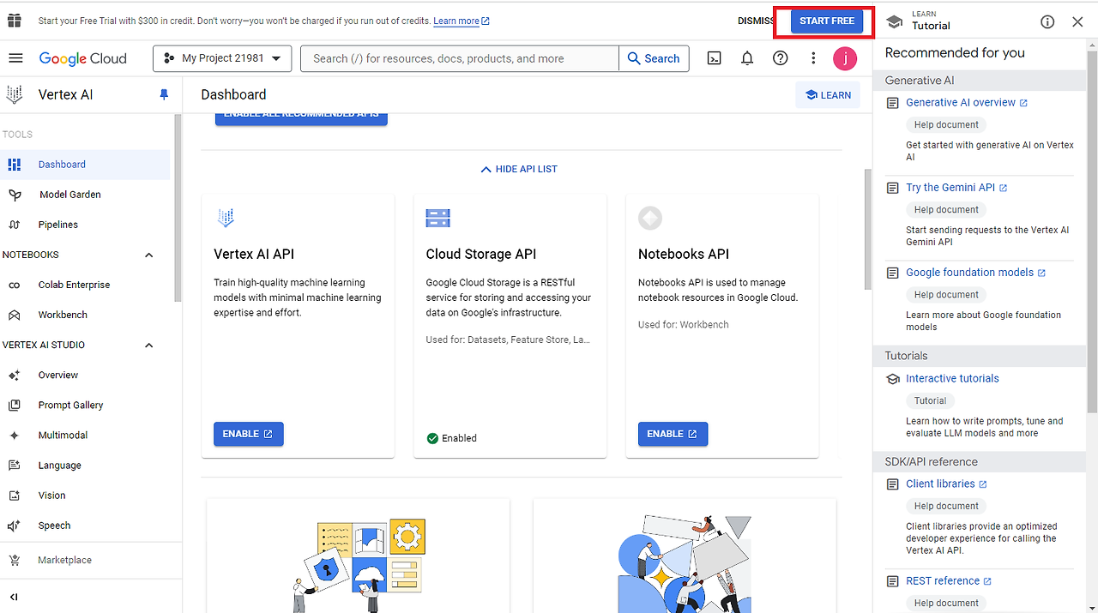Click the Generative AI overview document icon
The image size is (1098, 613).
click(x=893, y=103)
